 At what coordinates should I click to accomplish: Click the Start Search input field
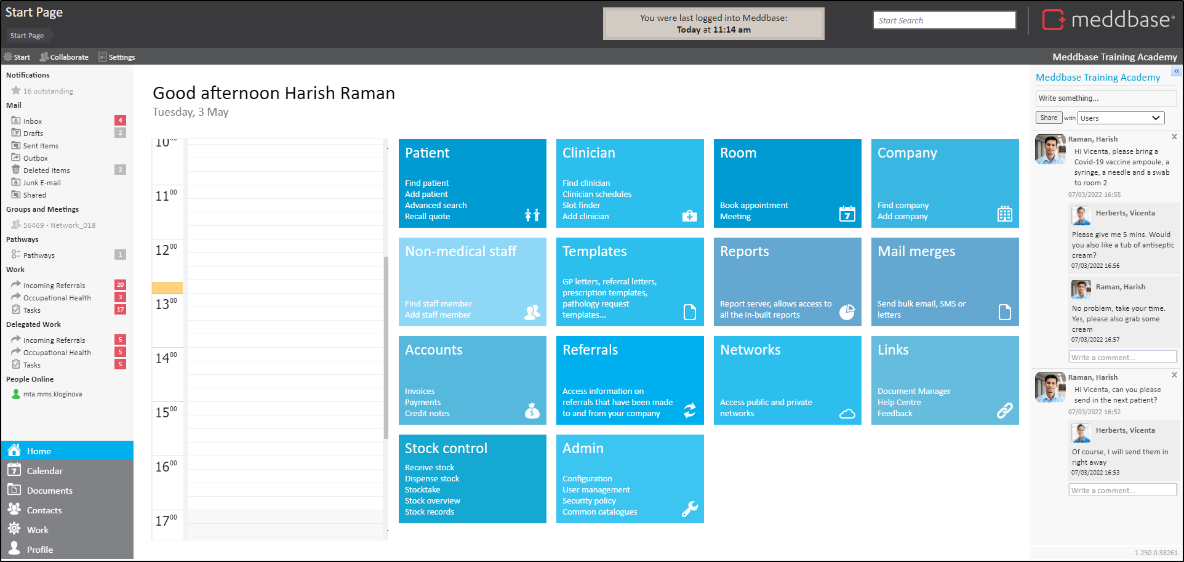(x=944, y=20)
